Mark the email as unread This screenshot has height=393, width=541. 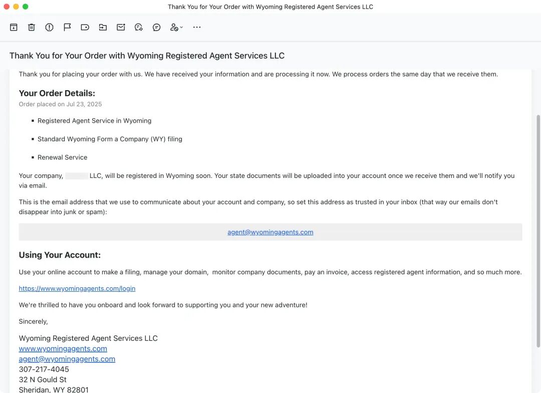(x=121, y=28)
